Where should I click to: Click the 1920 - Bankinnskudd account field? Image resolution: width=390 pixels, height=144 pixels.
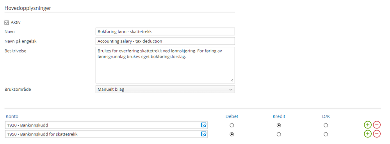click(x=106, y=125)
